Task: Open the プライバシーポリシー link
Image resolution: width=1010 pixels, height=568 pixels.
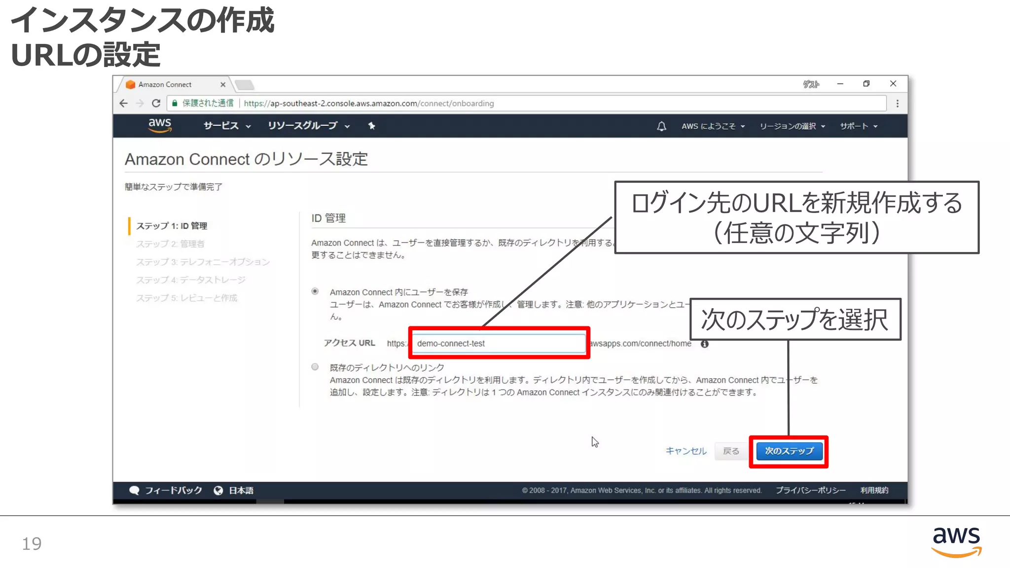Action: click(810, 490)
